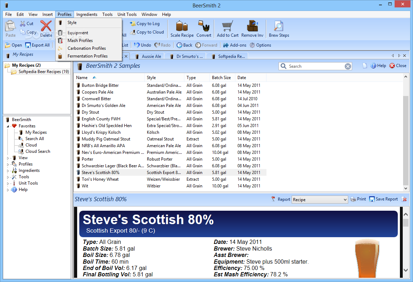Sort by the Type column header

tap(197, 77)
